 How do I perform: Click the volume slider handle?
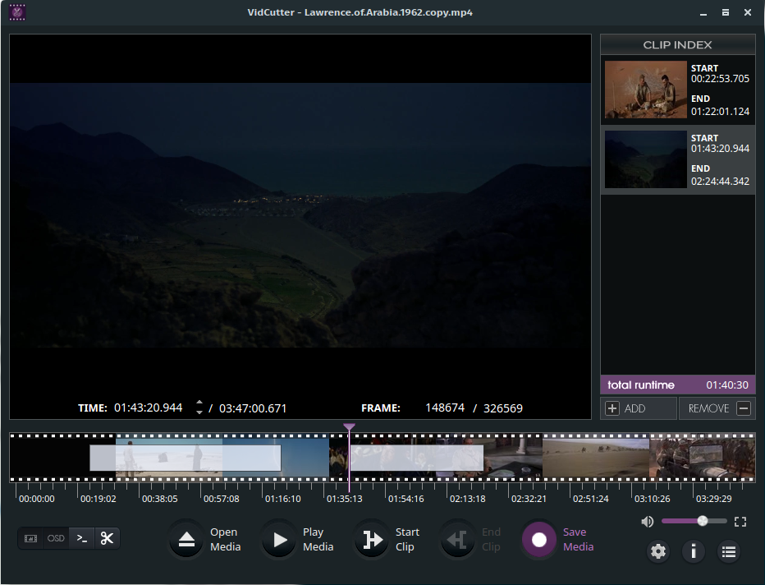coord(703,521)
